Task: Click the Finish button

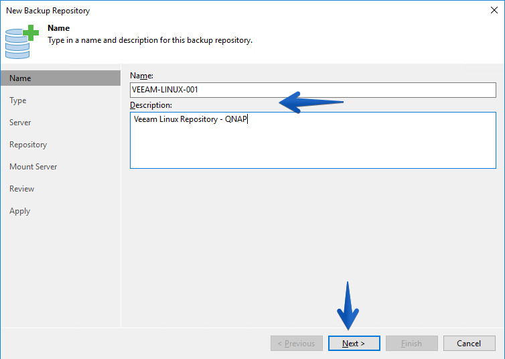Action: click(x=412, y=343)
